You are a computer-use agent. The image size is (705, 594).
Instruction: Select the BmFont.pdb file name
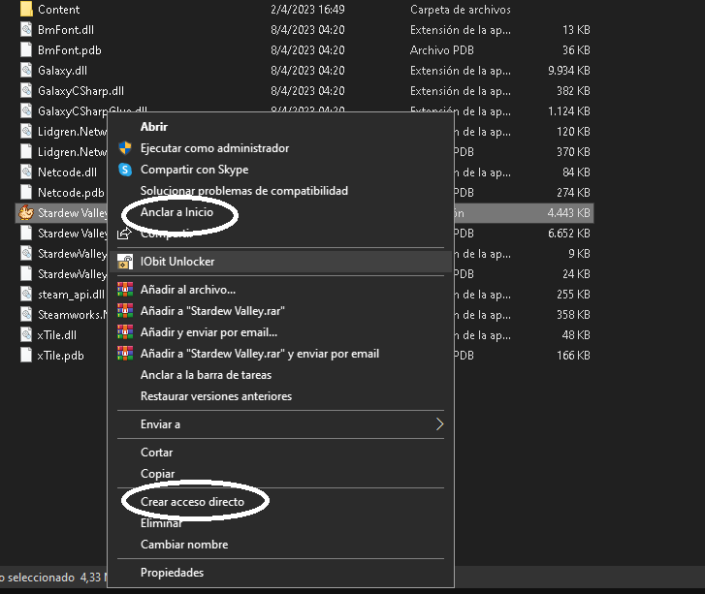[69, 50]
